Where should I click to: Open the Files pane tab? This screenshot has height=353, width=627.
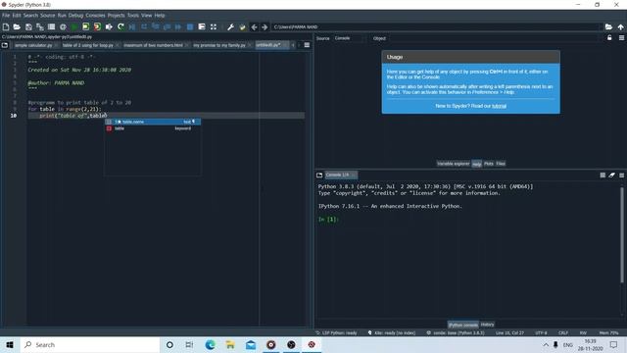pos(501,164)
